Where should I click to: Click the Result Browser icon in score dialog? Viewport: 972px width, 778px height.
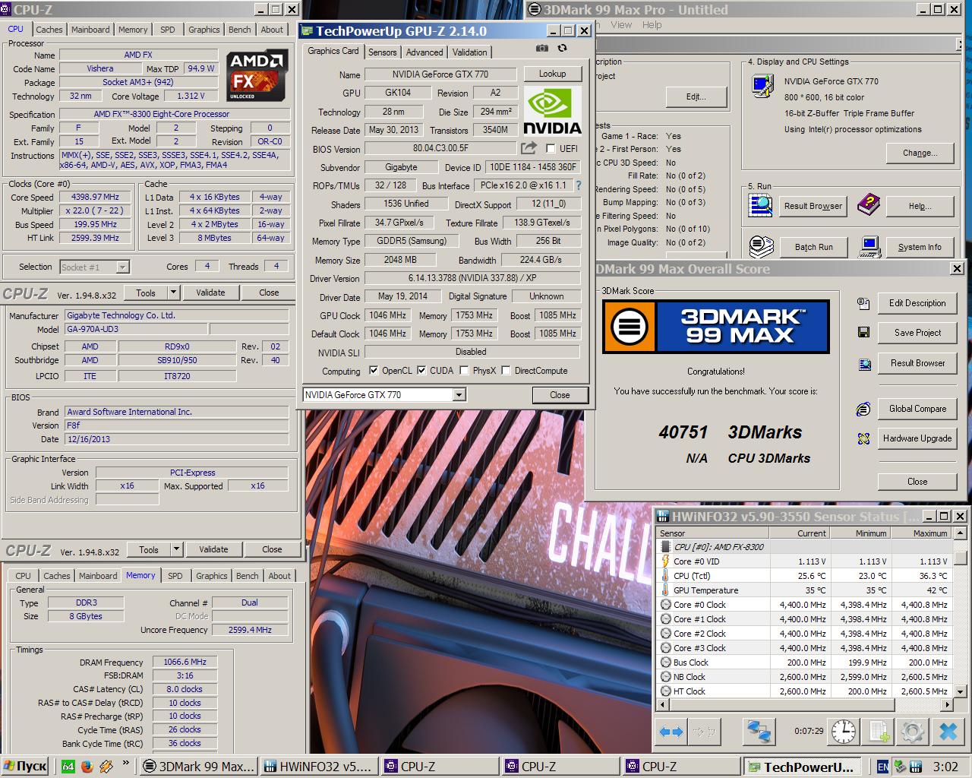pyautogui.click(x=864, y=365)
